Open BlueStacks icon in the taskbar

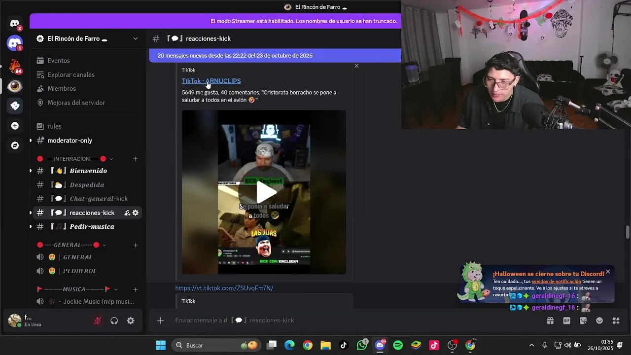coord(416,345)
